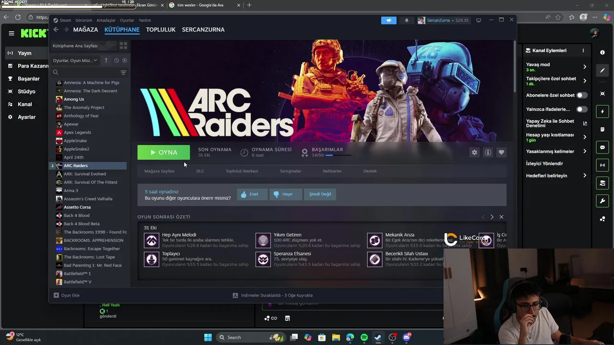Go back with Steam back arrow
This screenshot has height=345, width=614.
pyautogui.click(x=56, y=30)
